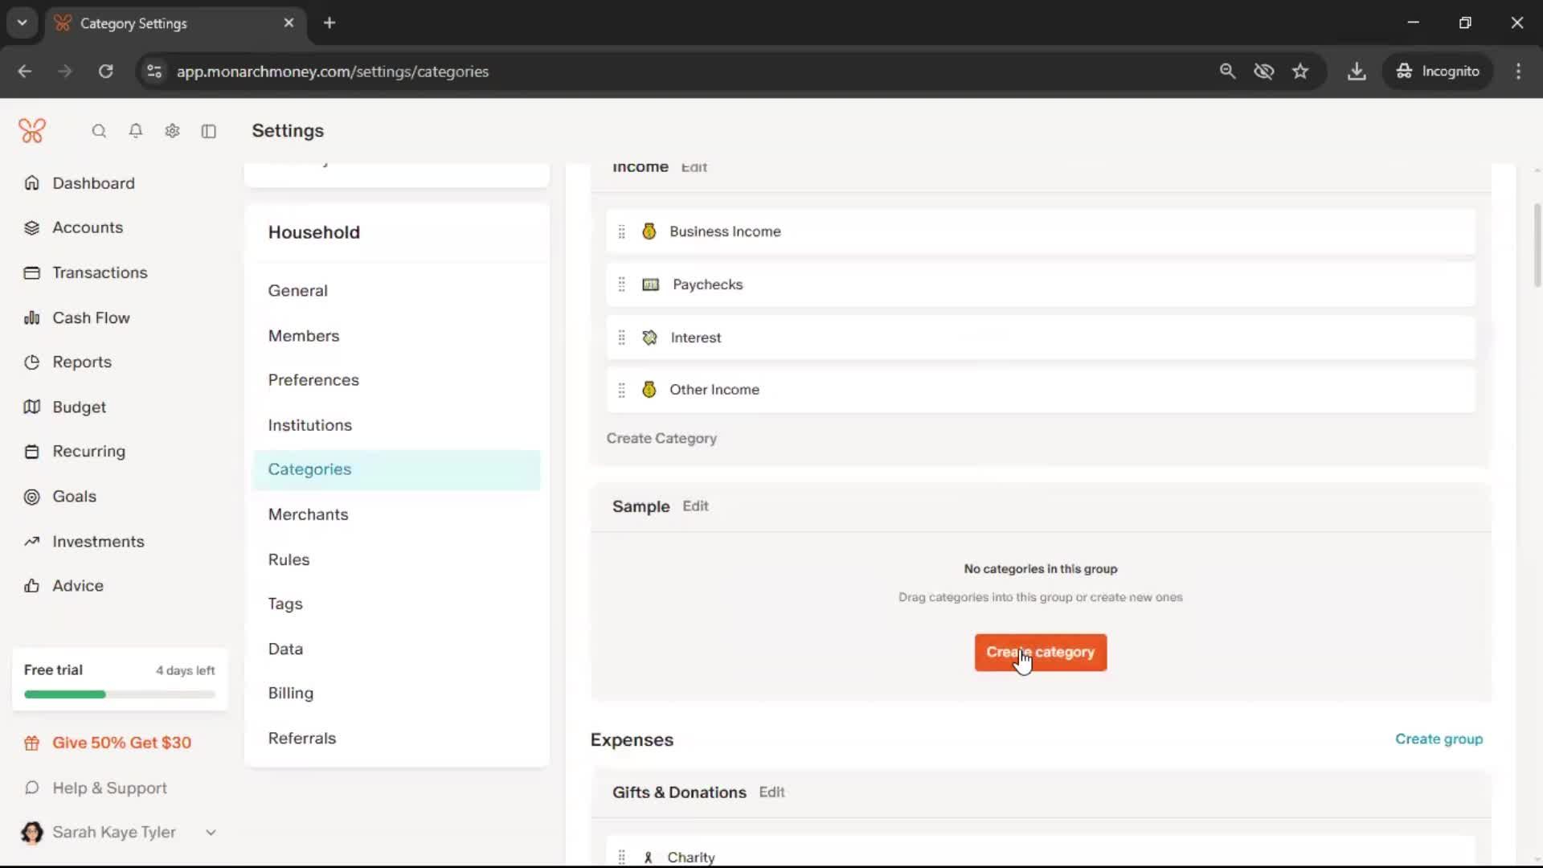Click the drag handle beside Business Income
This screenshot has width=1543, height=868.
[x=621, y=232]
